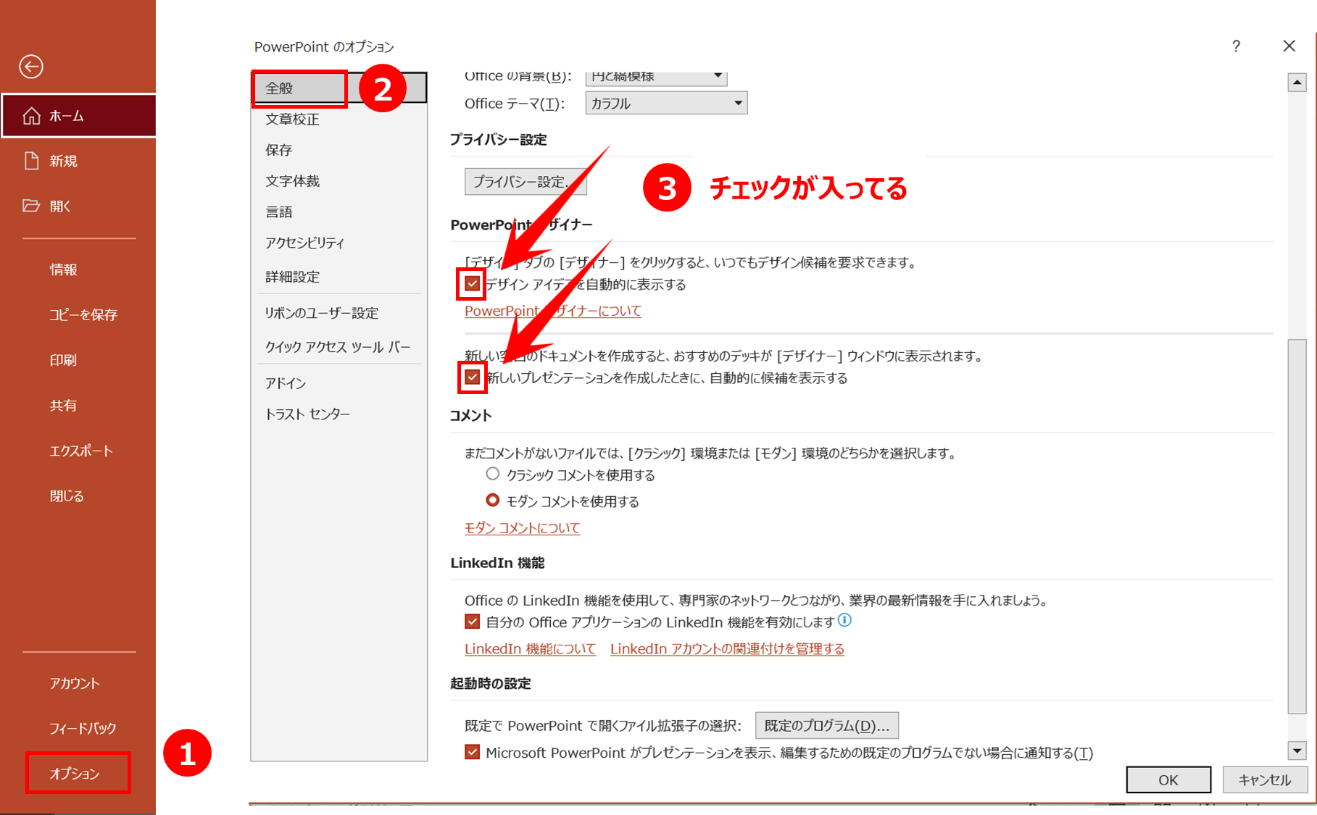Viewport: 1317px width, 815px height.
Task: Click the プライバシー設定 button
Action: (525, 181)
